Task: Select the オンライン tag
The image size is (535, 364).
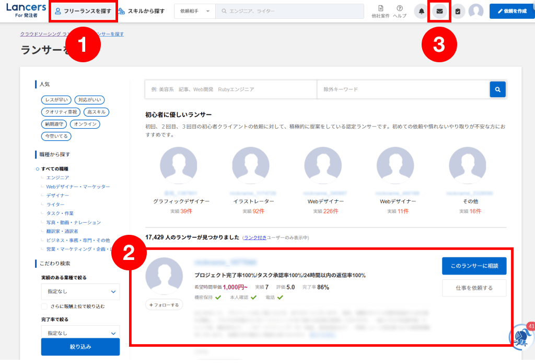Action: 85,124
